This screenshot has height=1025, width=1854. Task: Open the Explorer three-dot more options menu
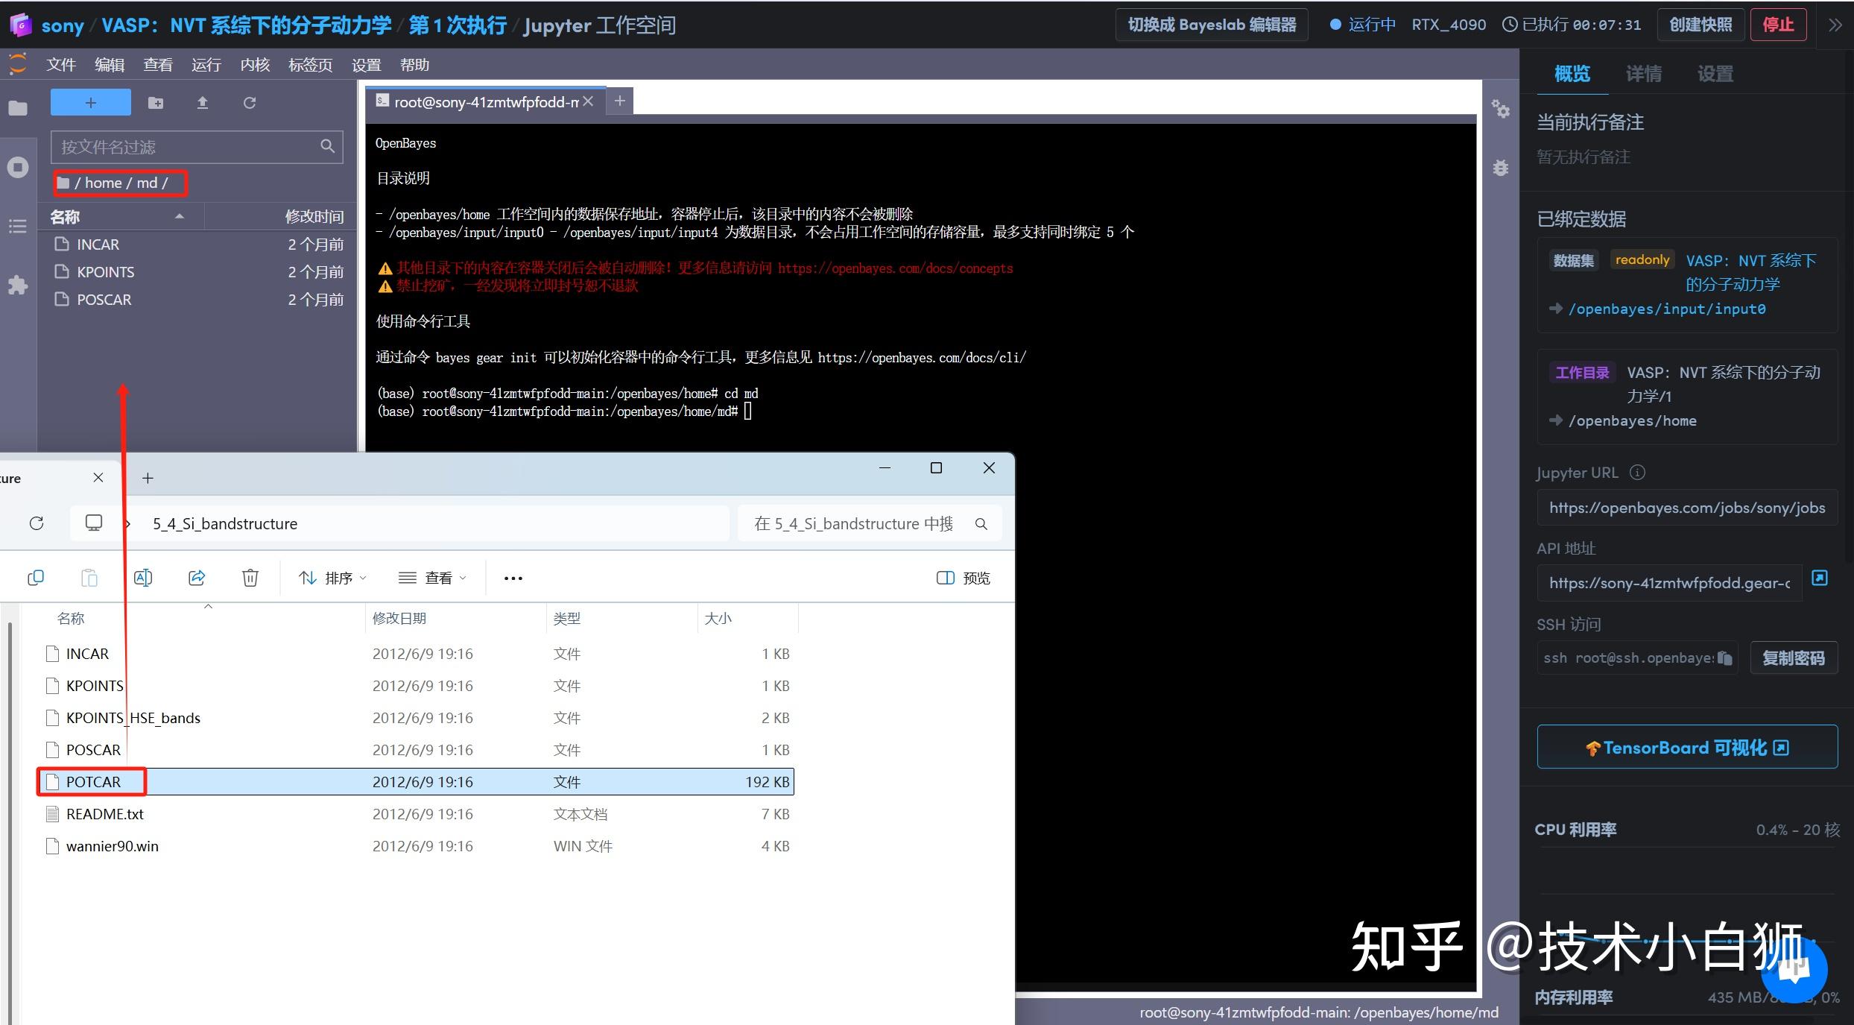point(512,577)
